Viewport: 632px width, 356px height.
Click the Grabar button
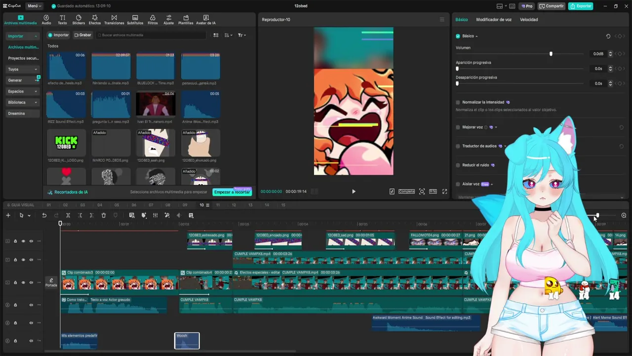tap(82, 35)
